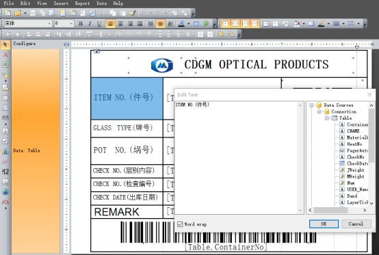Toggle Align text left
Viewport: 379px width, 255px height.
(x=110, y=24)
